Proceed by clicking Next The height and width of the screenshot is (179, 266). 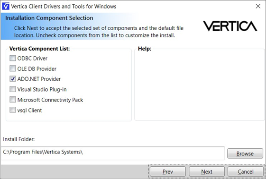tap(207, 171)
